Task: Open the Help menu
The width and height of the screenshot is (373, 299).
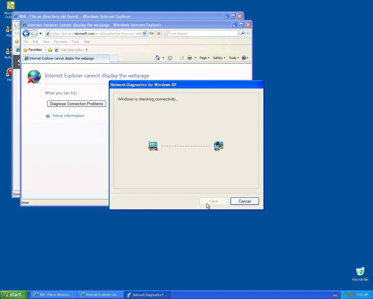Action: coord(87,42)
